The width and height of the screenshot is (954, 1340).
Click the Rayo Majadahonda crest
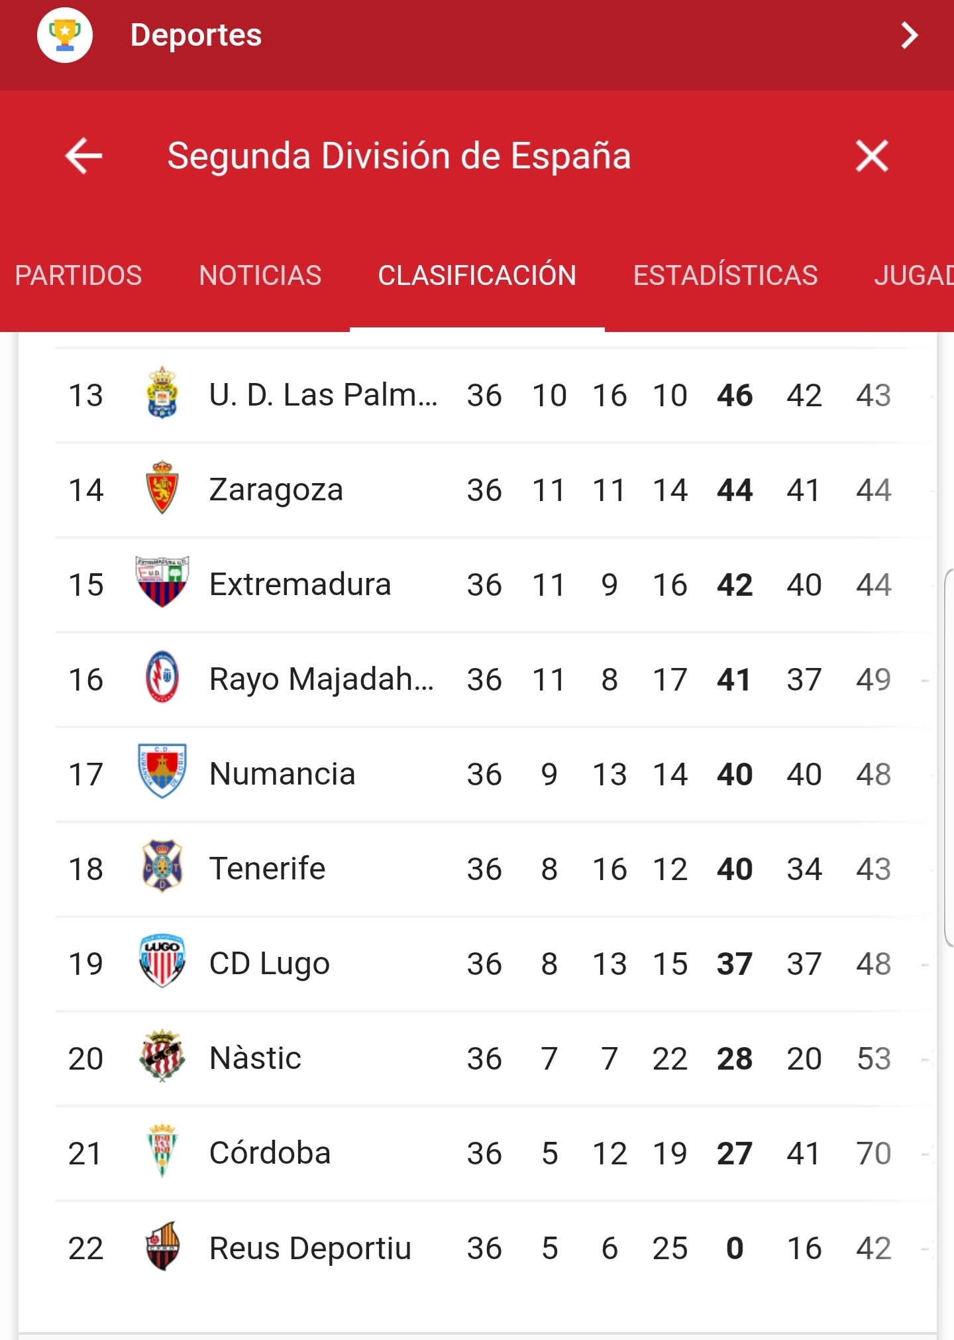[x=162, y=677]
